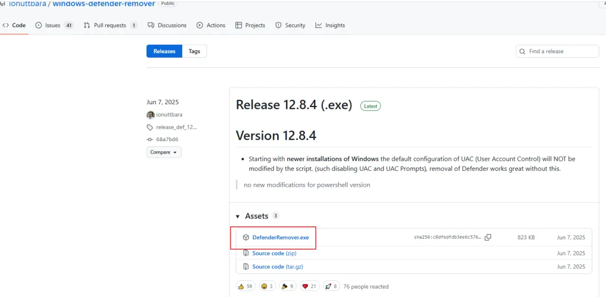The image size is (606, 297).
Task: Click the 823 KB file size text
Action: (x=526, y=238)
